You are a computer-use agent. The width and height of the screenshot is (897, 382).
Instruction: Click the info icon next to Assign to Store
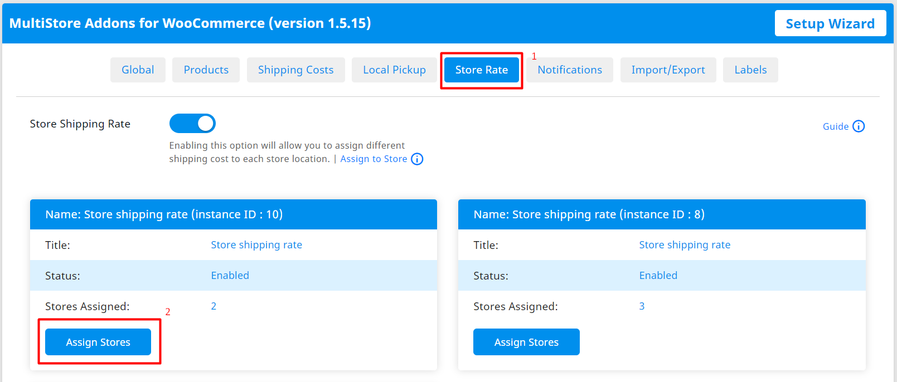417,159
